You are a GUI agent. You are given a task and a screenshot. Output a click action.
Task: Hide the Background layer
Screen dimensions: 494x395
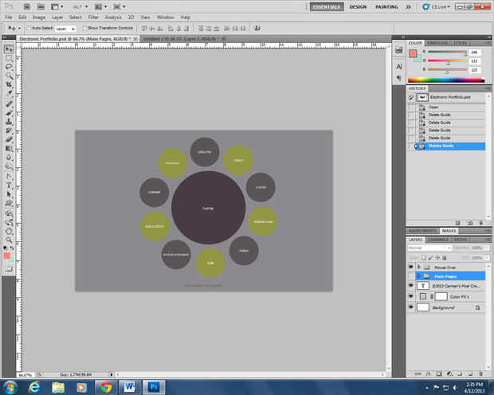(x=411, y=307)
